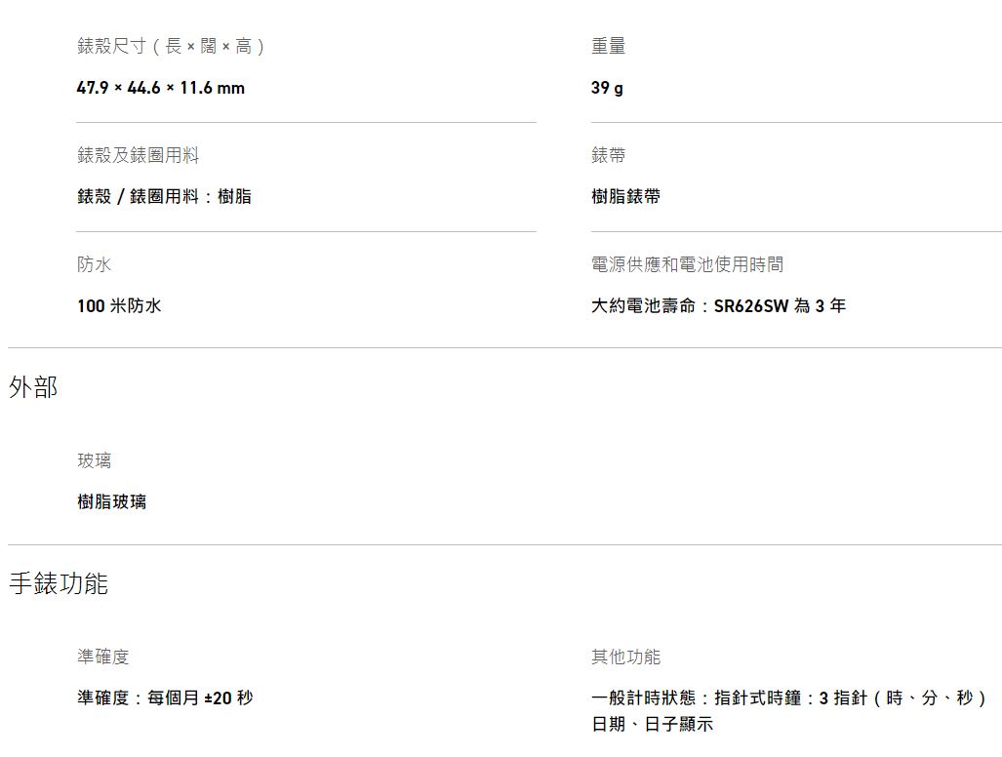This screenshot has width=1002, height=757.
Task: Select the 39 g weight value
Action: click(x=607, y=88)
